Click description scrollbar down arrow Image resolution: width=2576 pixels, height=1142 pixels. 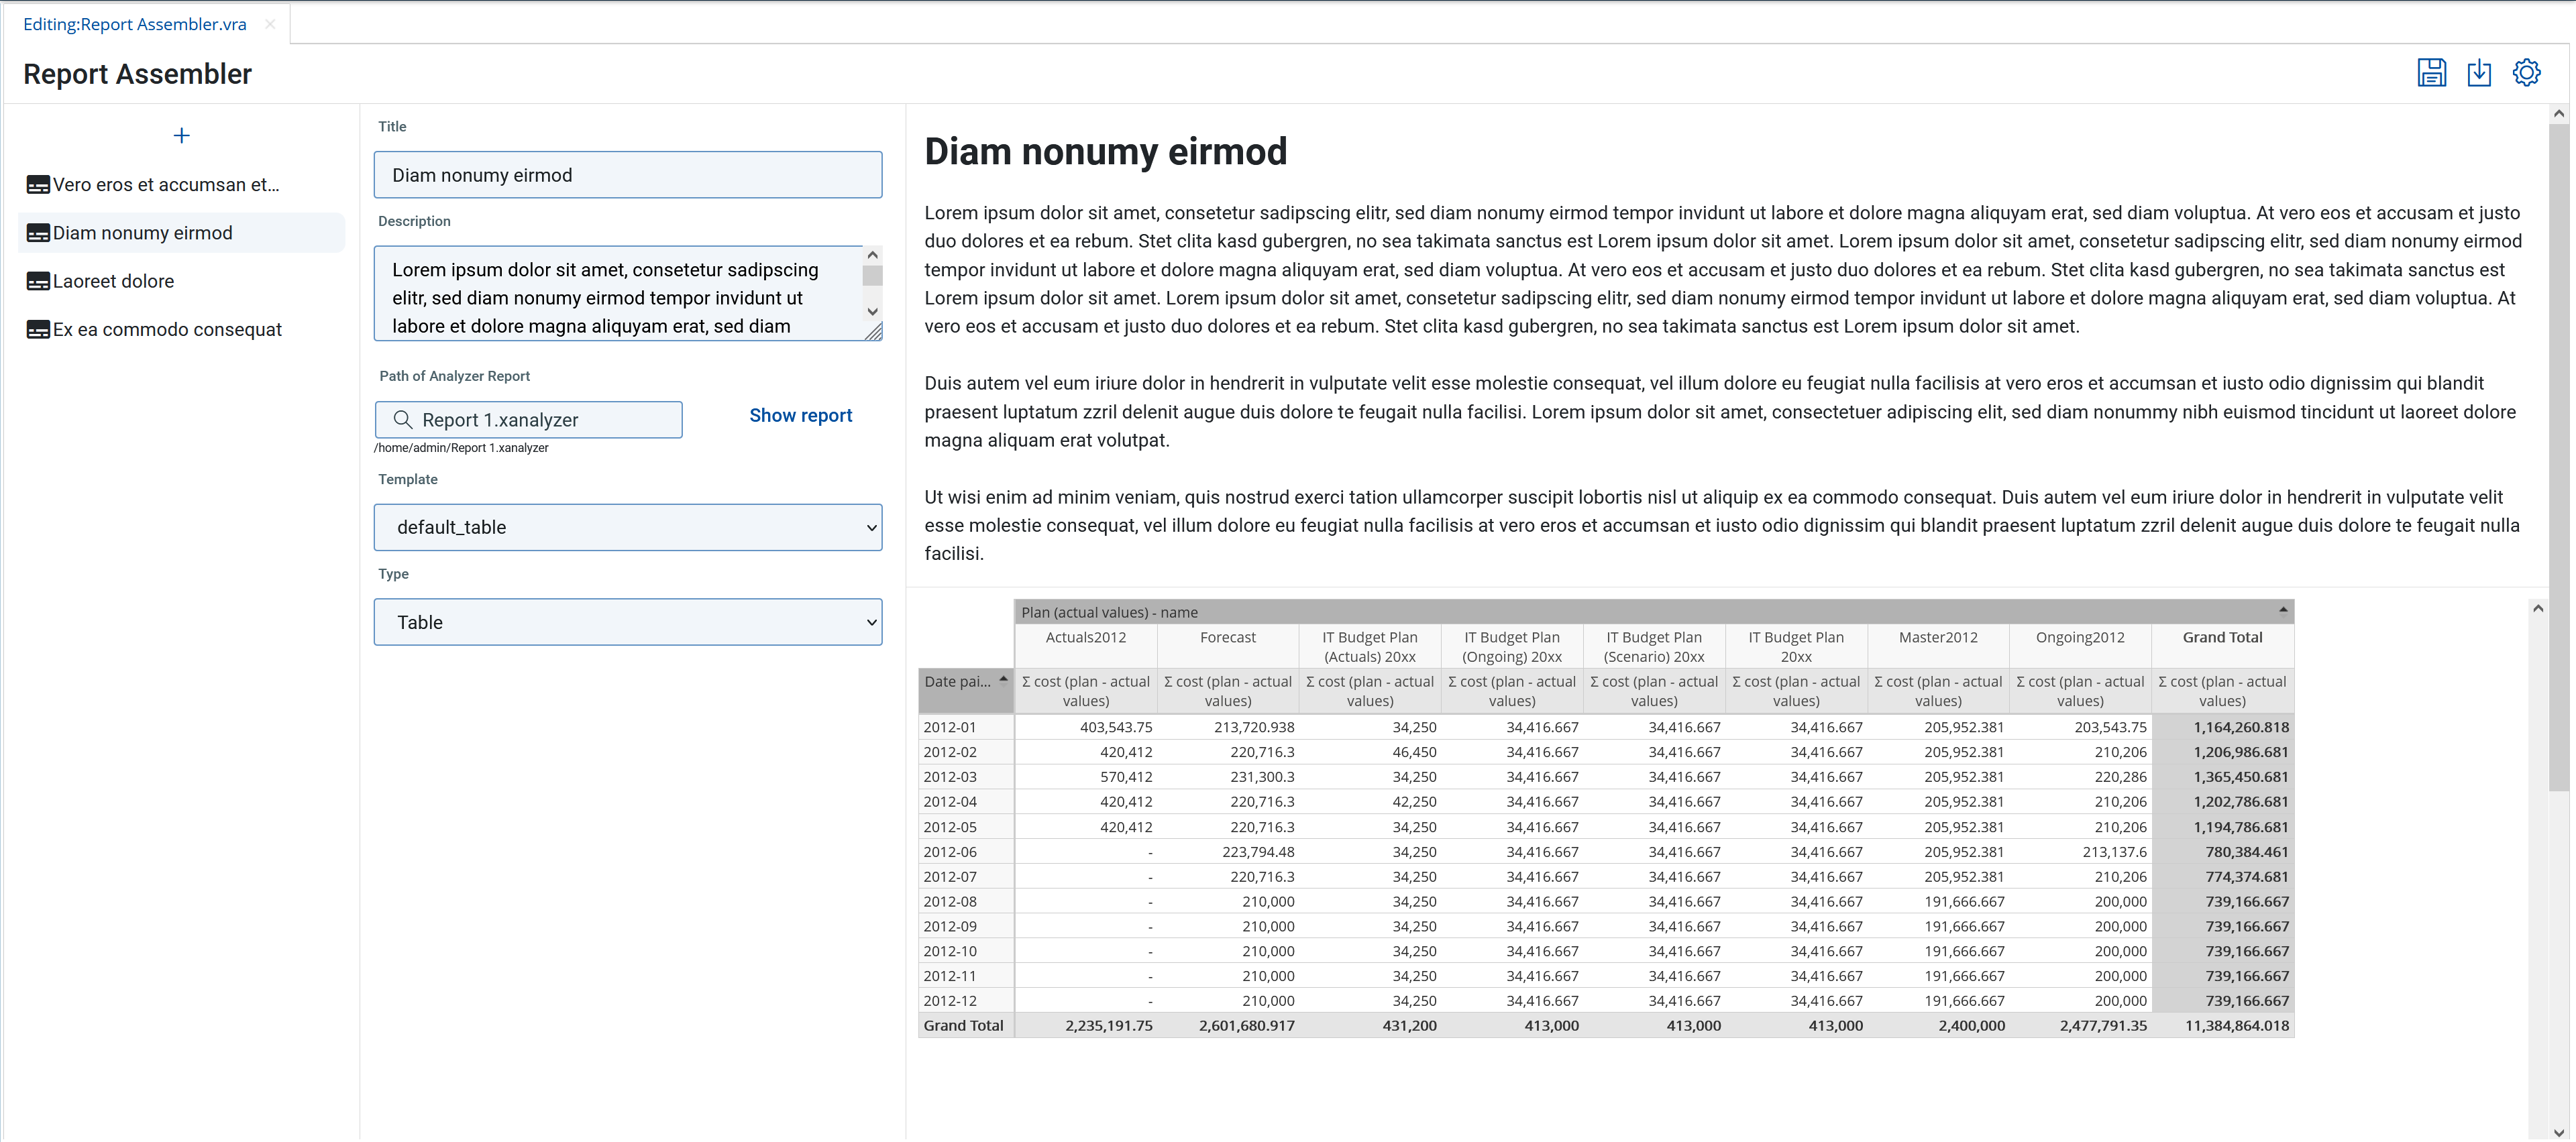click(x=872, y=311)
